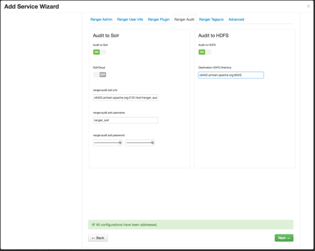Close the Add Service Wizard dialog
Image resolution: width=315 pixels, height=251 pixels.
point(308,6)
